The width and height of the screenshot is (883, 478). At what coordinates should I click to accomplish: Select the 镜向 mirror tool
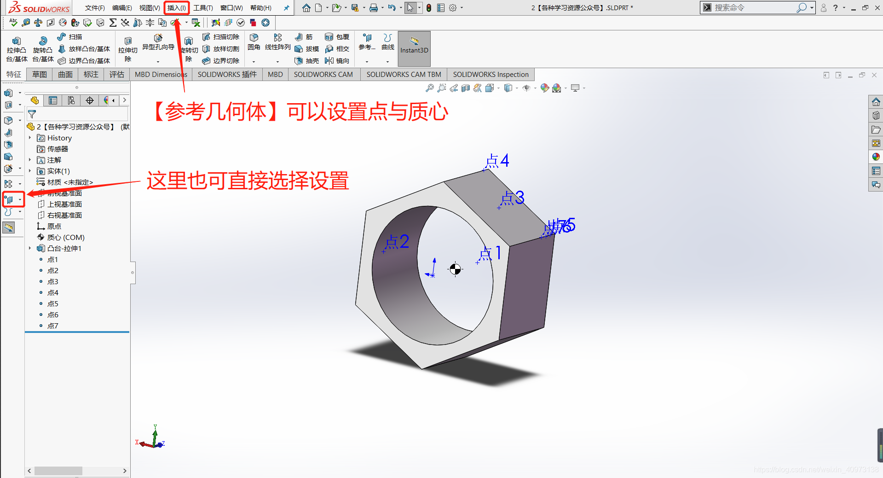click(337, 61)
